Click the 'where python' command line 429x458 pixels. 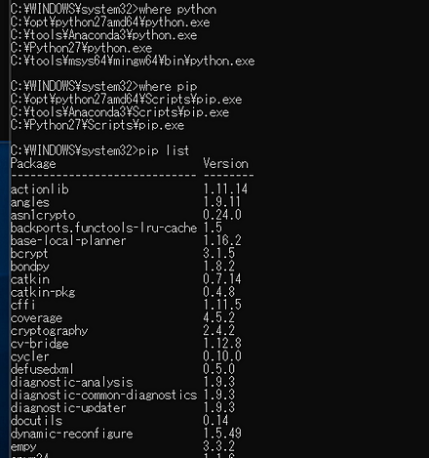click(x=113, y=10)
